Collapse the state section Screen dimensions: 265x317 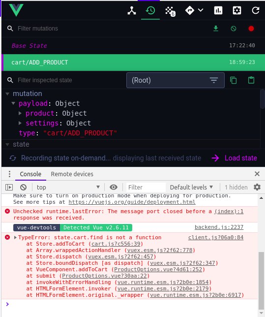coord(7,144)
